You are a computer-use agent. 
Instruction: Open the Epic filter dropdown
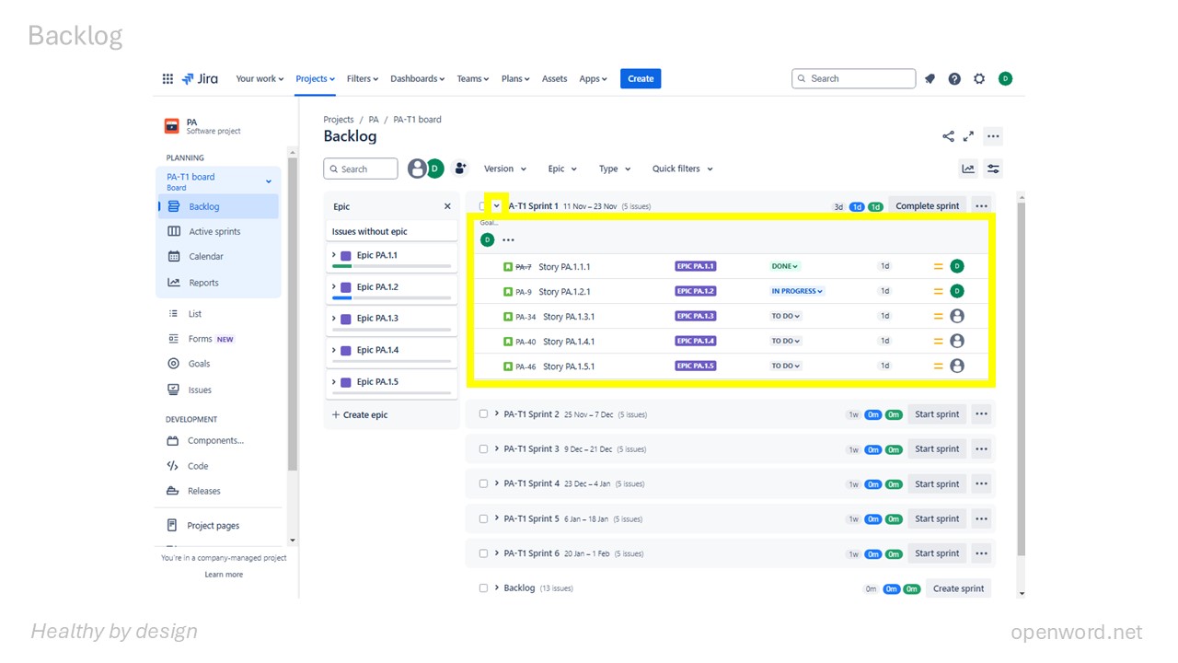click(x=562, y=169)
